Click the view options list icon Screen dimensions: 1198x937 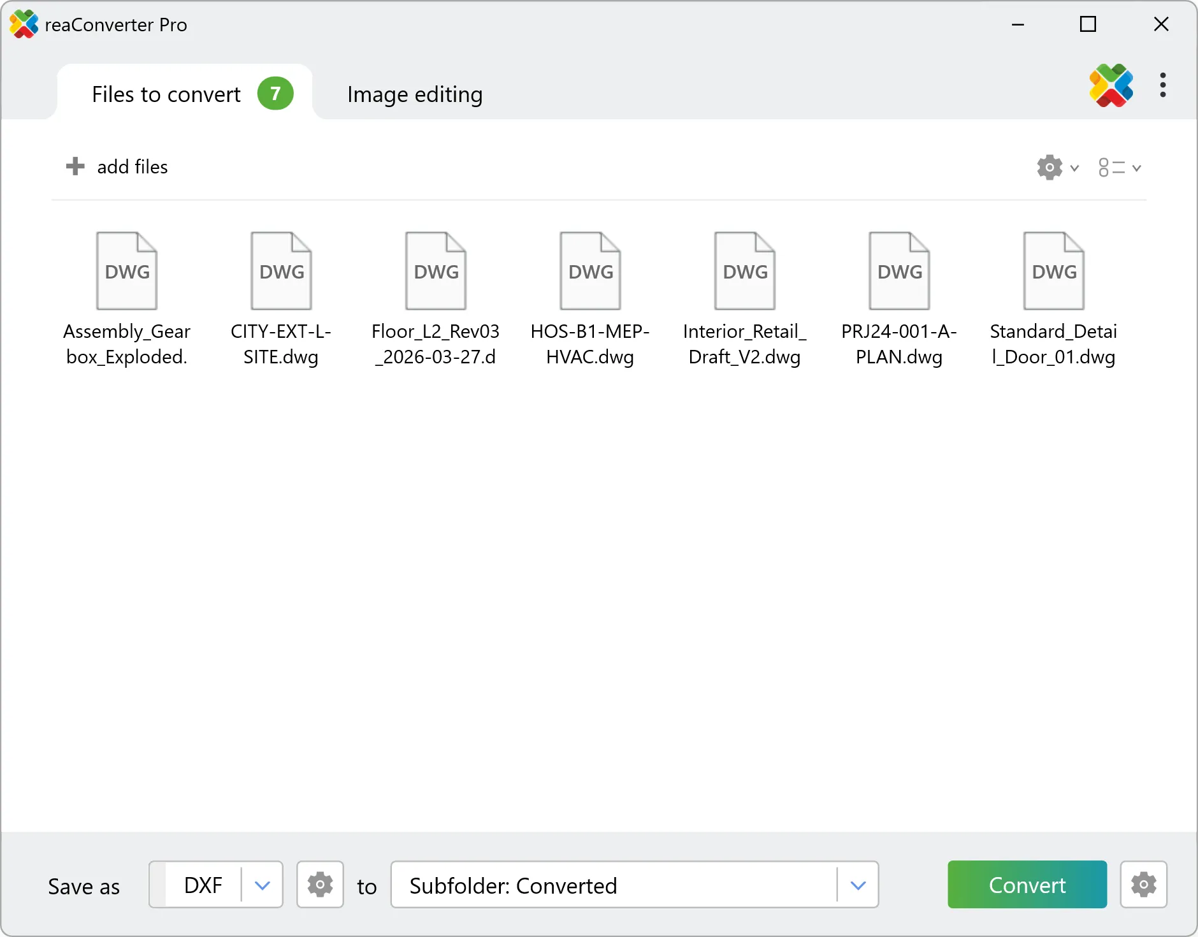coord(1111,167)
